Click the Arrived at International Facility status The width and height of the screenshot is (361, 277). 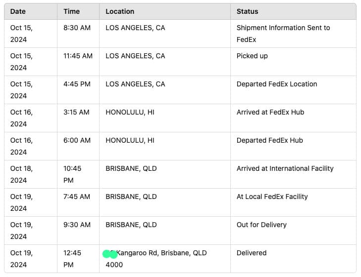click(285, 169)
